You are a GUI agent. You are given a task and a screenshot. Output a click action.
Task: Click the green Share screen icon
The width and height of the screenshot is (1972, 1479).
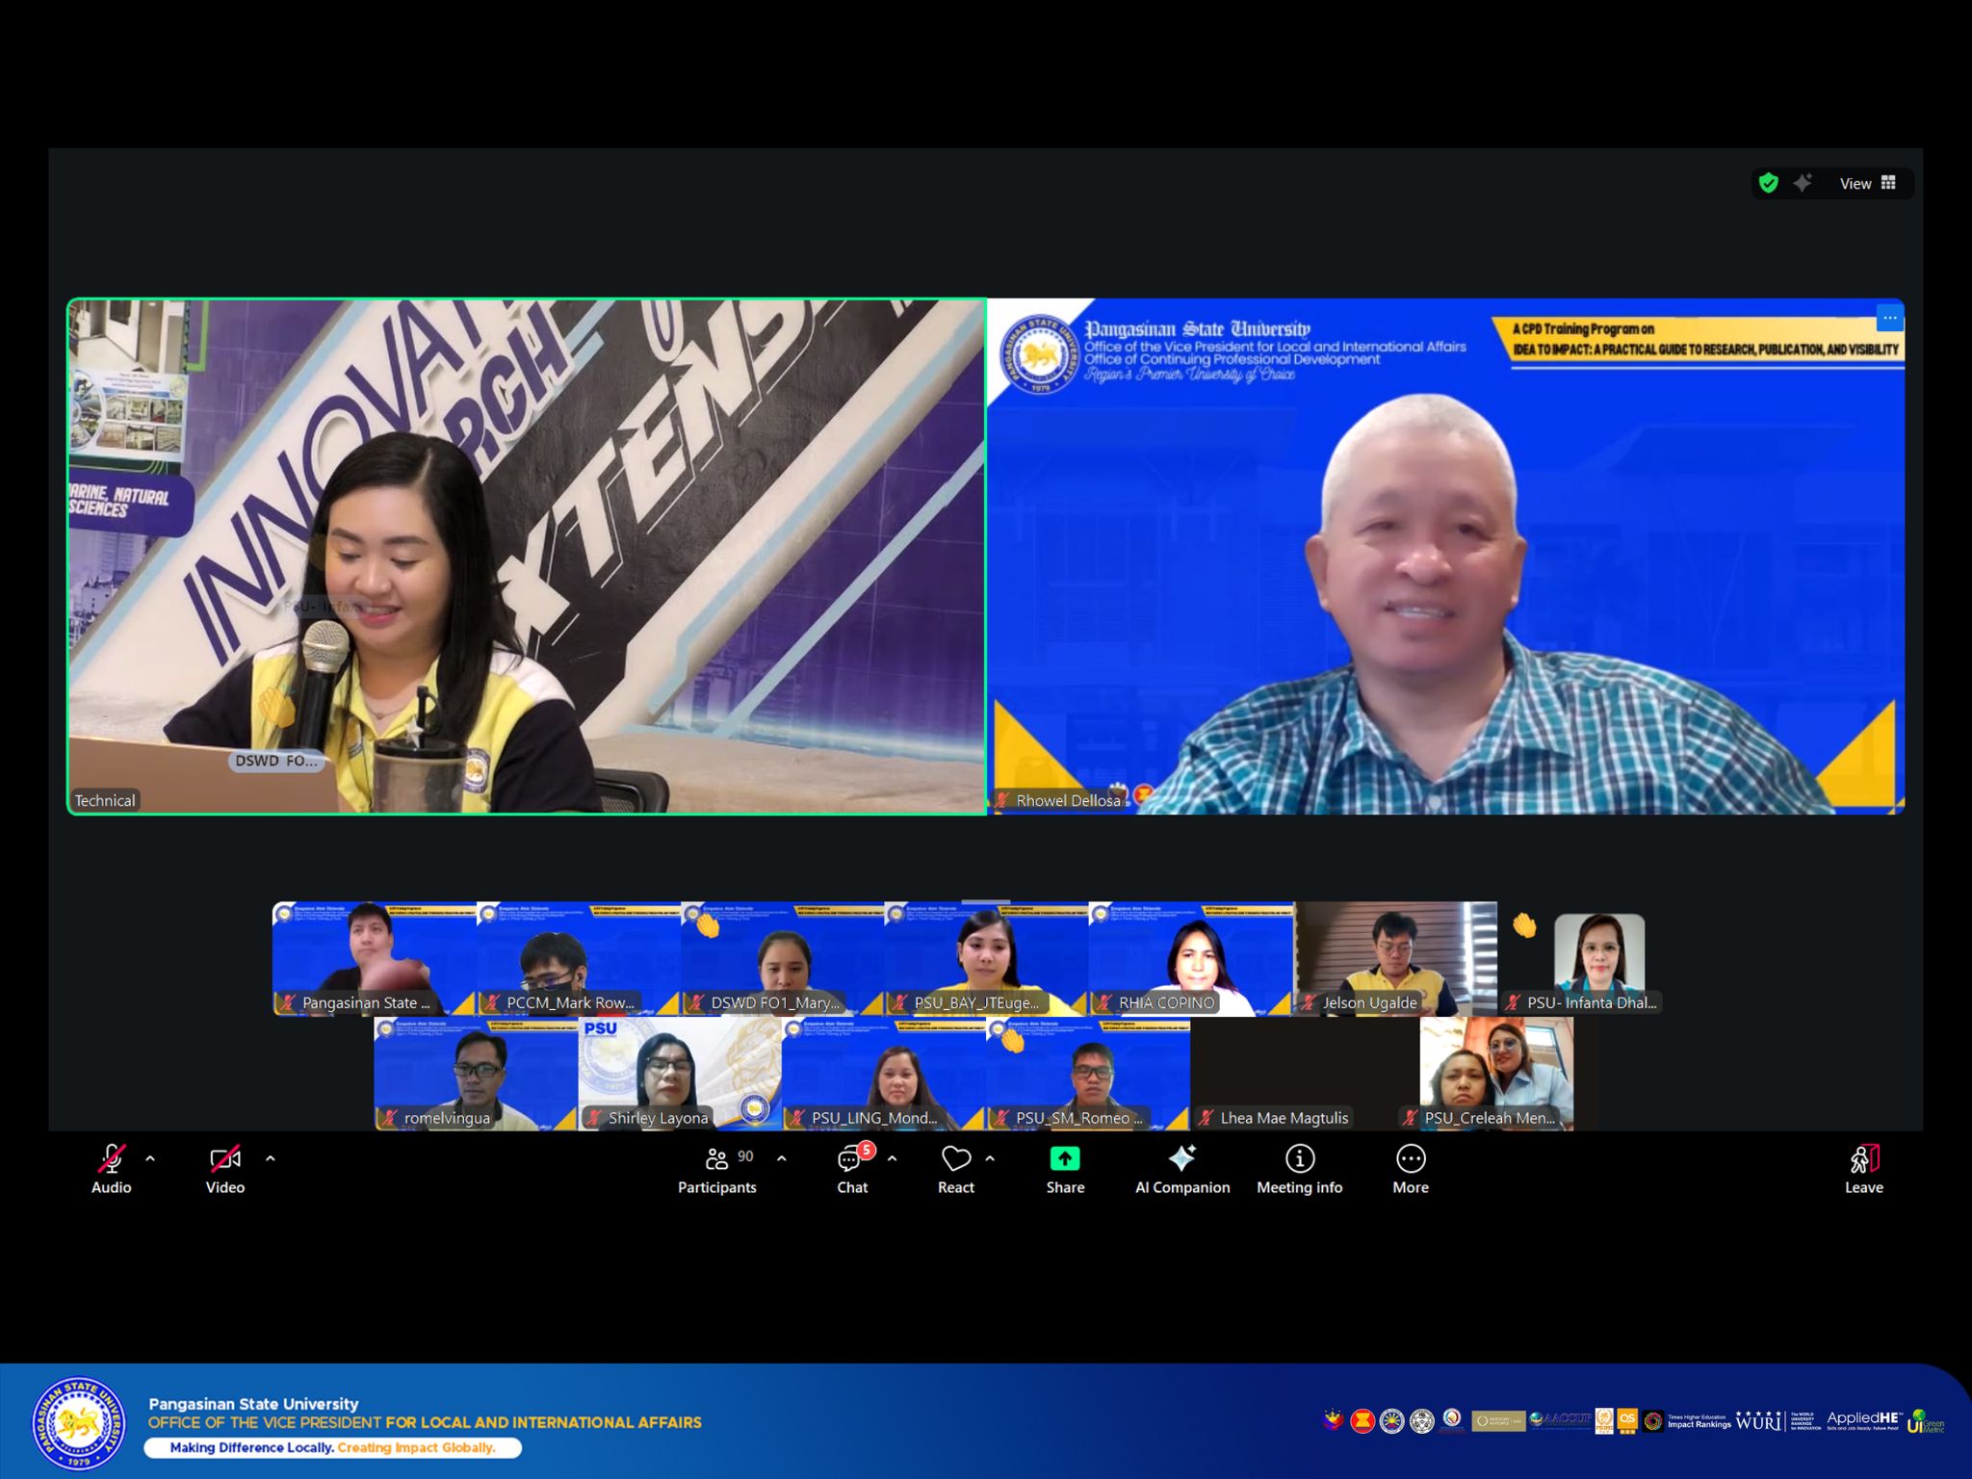coord(1065,1158)
